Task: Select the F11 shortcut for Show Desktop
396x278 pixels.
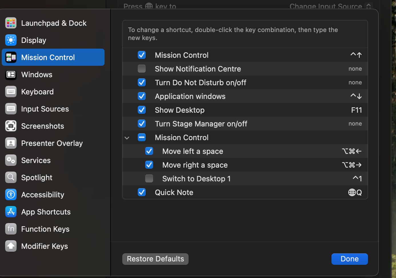Action: click(356, 110)
